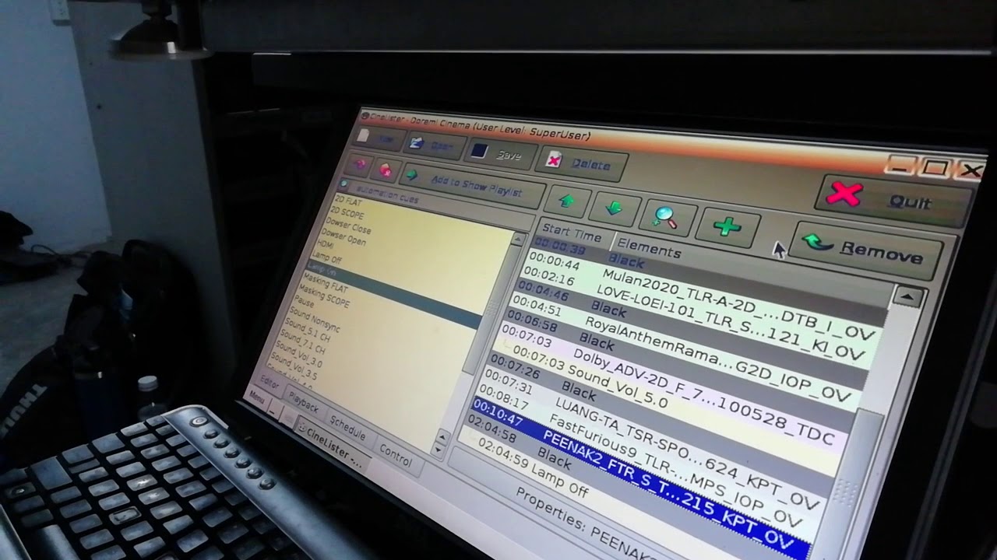Image resolution: width=997 pixels, height=560 pixels.
Task: Move element down with green down arrow
Action: pos(614,208)
